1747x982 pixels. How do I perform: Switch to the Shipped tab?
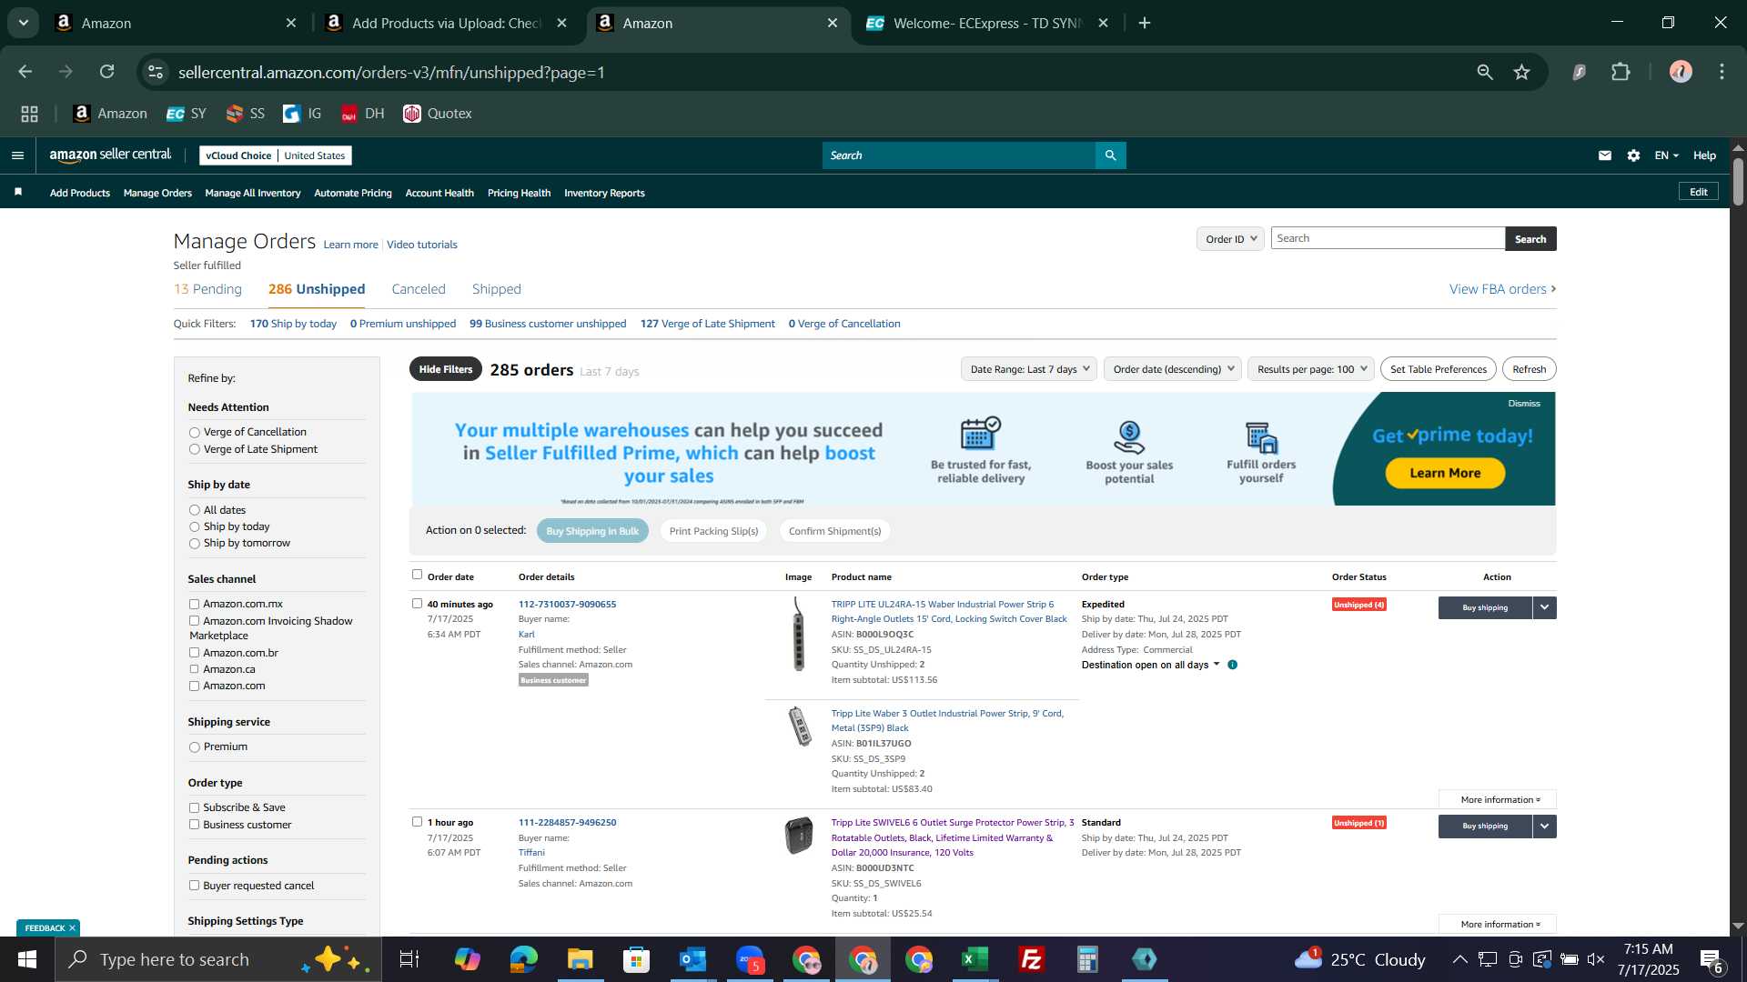pyautogui.click(x=497, y=289)
